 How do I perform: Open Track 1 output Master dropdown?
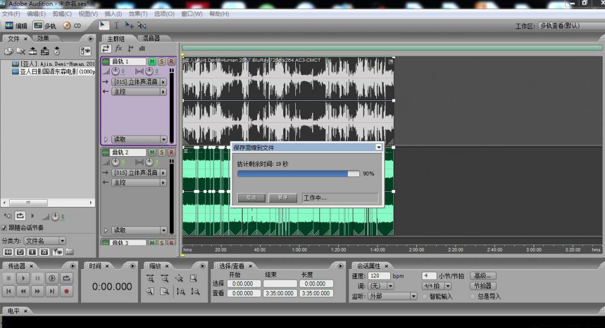click(x=139, y=91)
